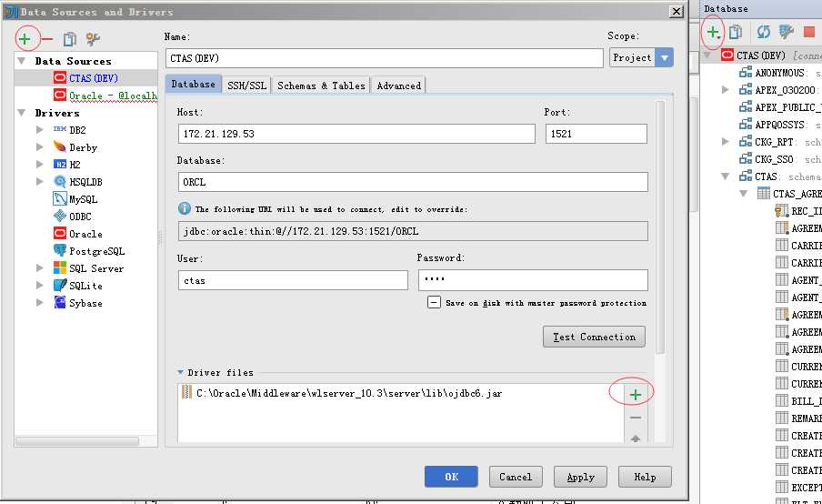Expand the HSQLDB driver node
Screen dimensions: 822x504
40,182
